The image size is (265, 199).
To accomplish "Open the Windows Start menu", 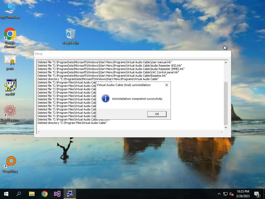I will click(6, 194).
